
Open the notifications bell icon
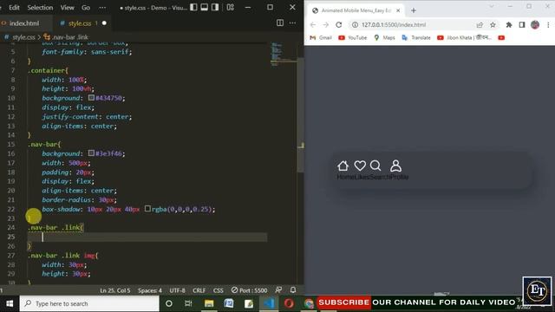[x=293, y=290]
